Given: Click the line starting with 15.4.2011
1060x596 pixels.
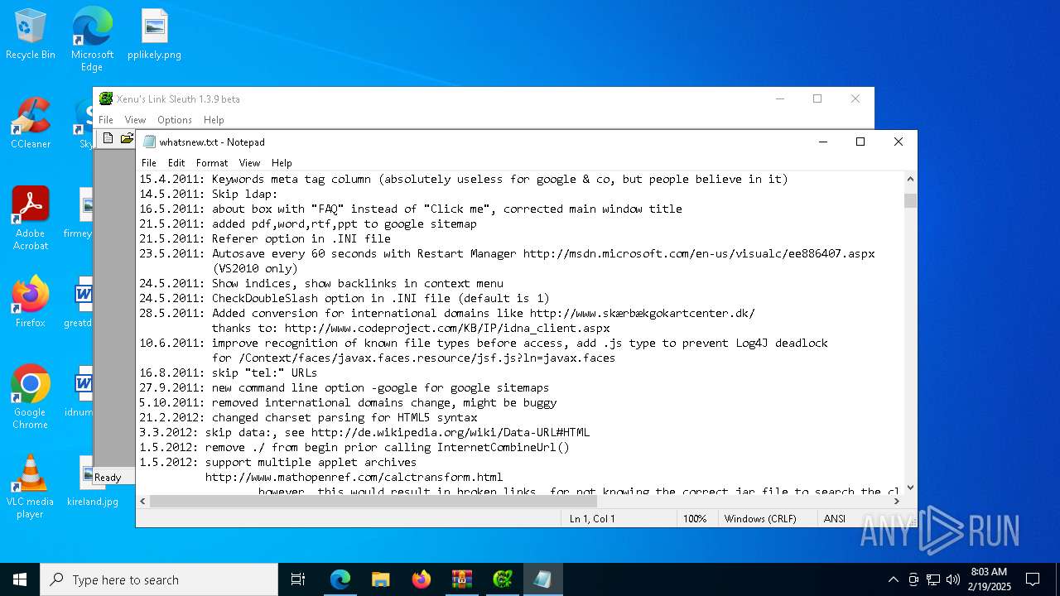Looking at the screenshot, I should click(x=464, y=179).
